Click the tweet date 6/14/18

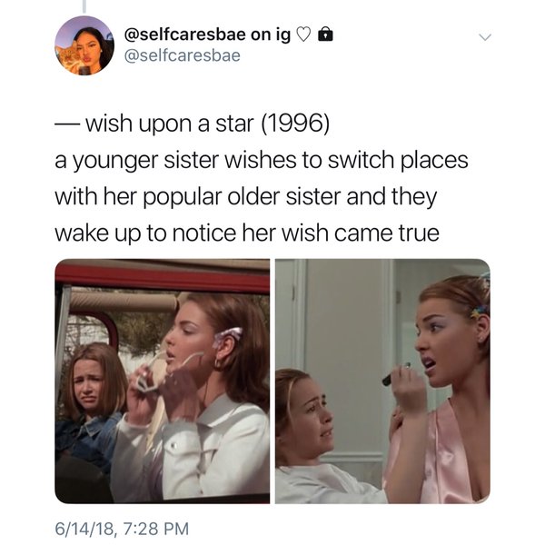84,529
